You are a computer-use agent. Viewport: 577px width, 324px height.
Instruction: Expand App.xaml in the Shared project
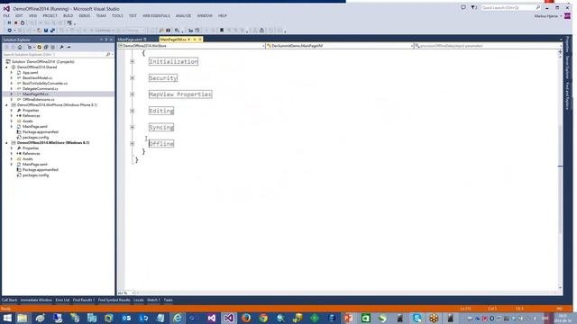pyautogui.click(x=12, y=73)
